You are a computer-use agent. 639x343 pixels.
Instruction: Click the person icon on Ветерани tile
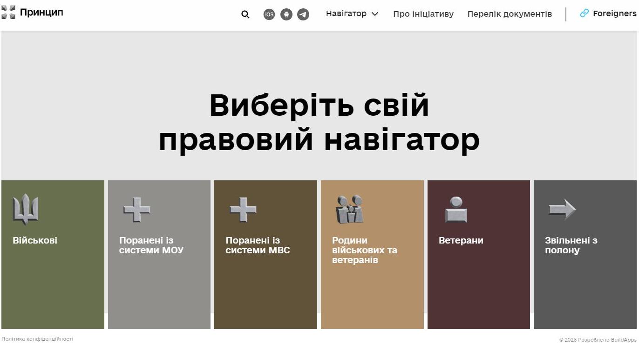coord(456,210)
